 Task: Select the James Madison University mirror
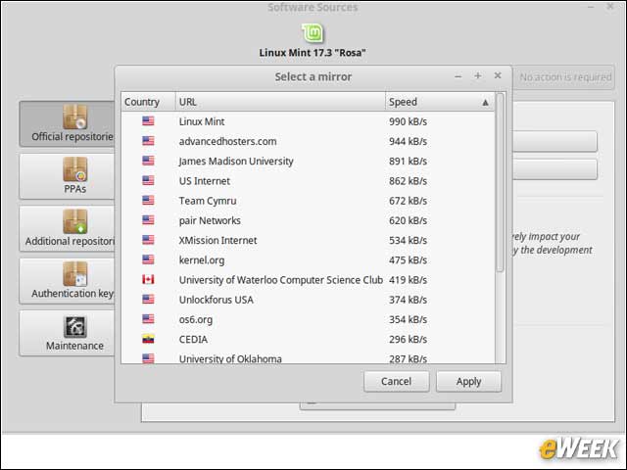(308, 161)
